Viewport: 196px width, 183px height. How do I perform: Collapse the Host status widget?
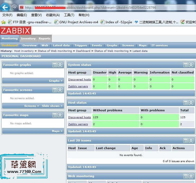[x=191, y=103]
